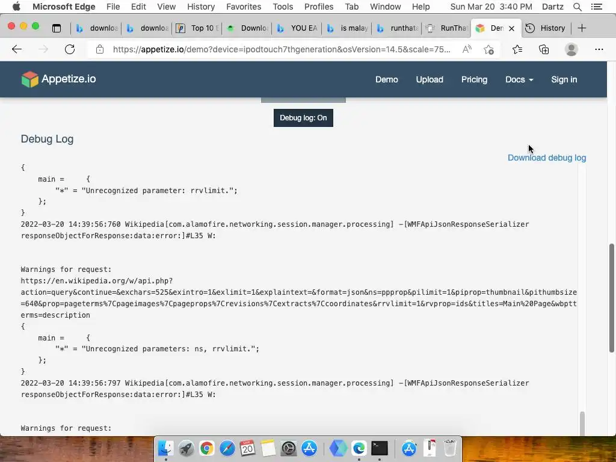Open System Preferences from the Dock
The width and height of the screenshot is (616, 462).
(289, 448)
